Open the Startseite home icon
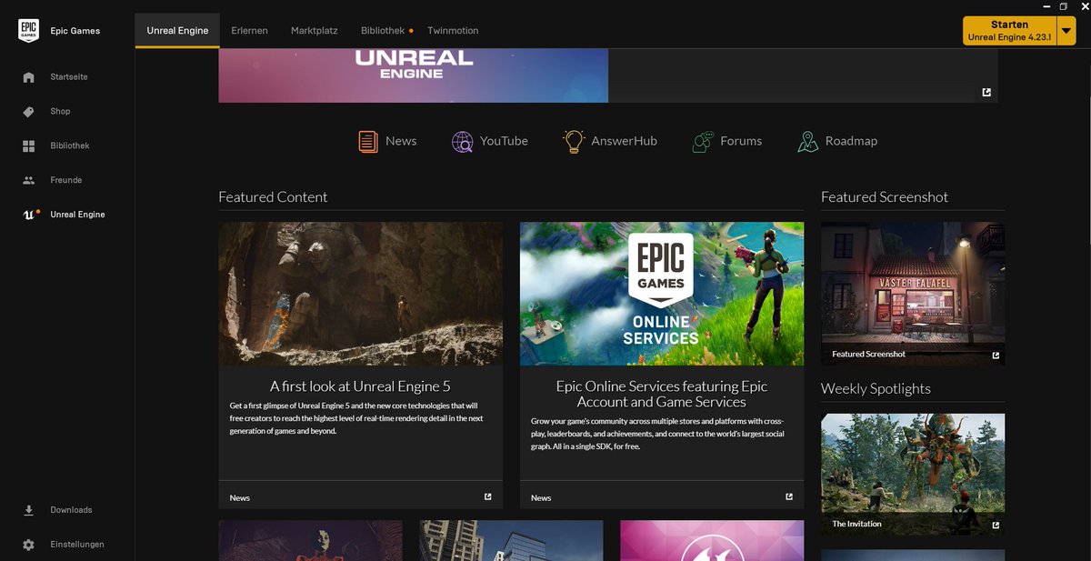Screen dimensions: 1091x561 coord(29,77)
